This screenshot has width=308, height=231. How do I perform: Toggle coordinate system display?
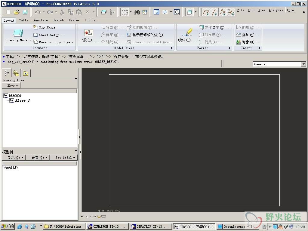(x=231, y=12)
